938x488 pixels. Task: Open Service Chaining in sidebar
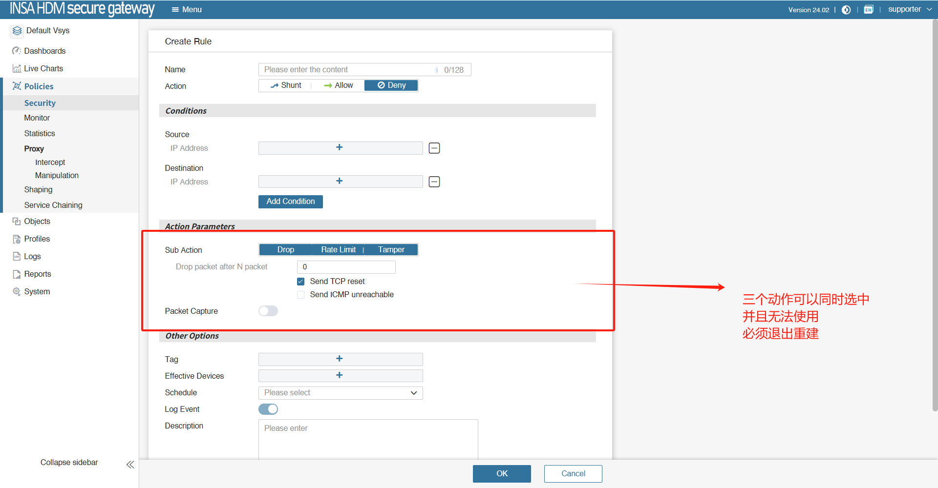coord(53,205)
